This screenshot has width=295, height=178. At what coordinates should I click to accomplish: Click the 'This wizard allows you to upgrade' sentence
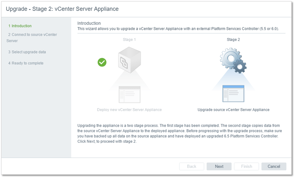pos(178,29)
